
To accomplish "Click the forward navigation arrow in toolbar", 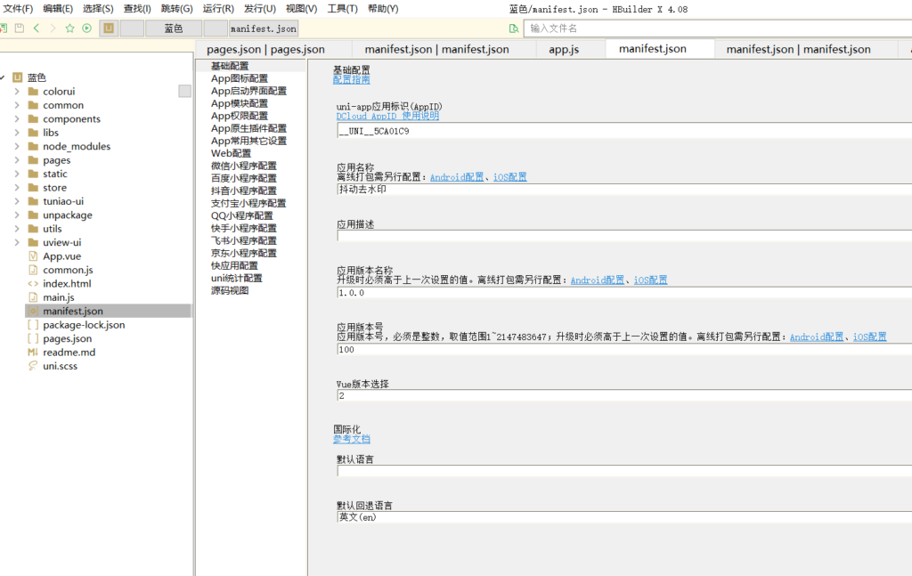I will [53, 28].
